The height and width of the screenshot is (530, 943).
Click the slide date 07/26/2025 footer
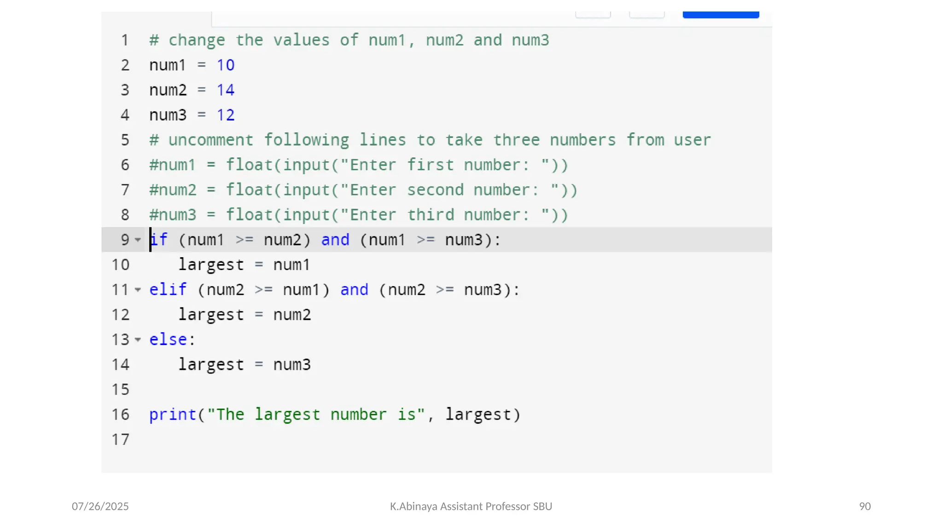pyautogui.click(x=100, y=507)
